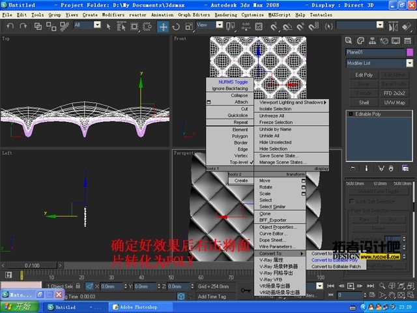Screen dimensions: 417x313
Task: Open Graph Editors menu
Action: tap(194, 15)
